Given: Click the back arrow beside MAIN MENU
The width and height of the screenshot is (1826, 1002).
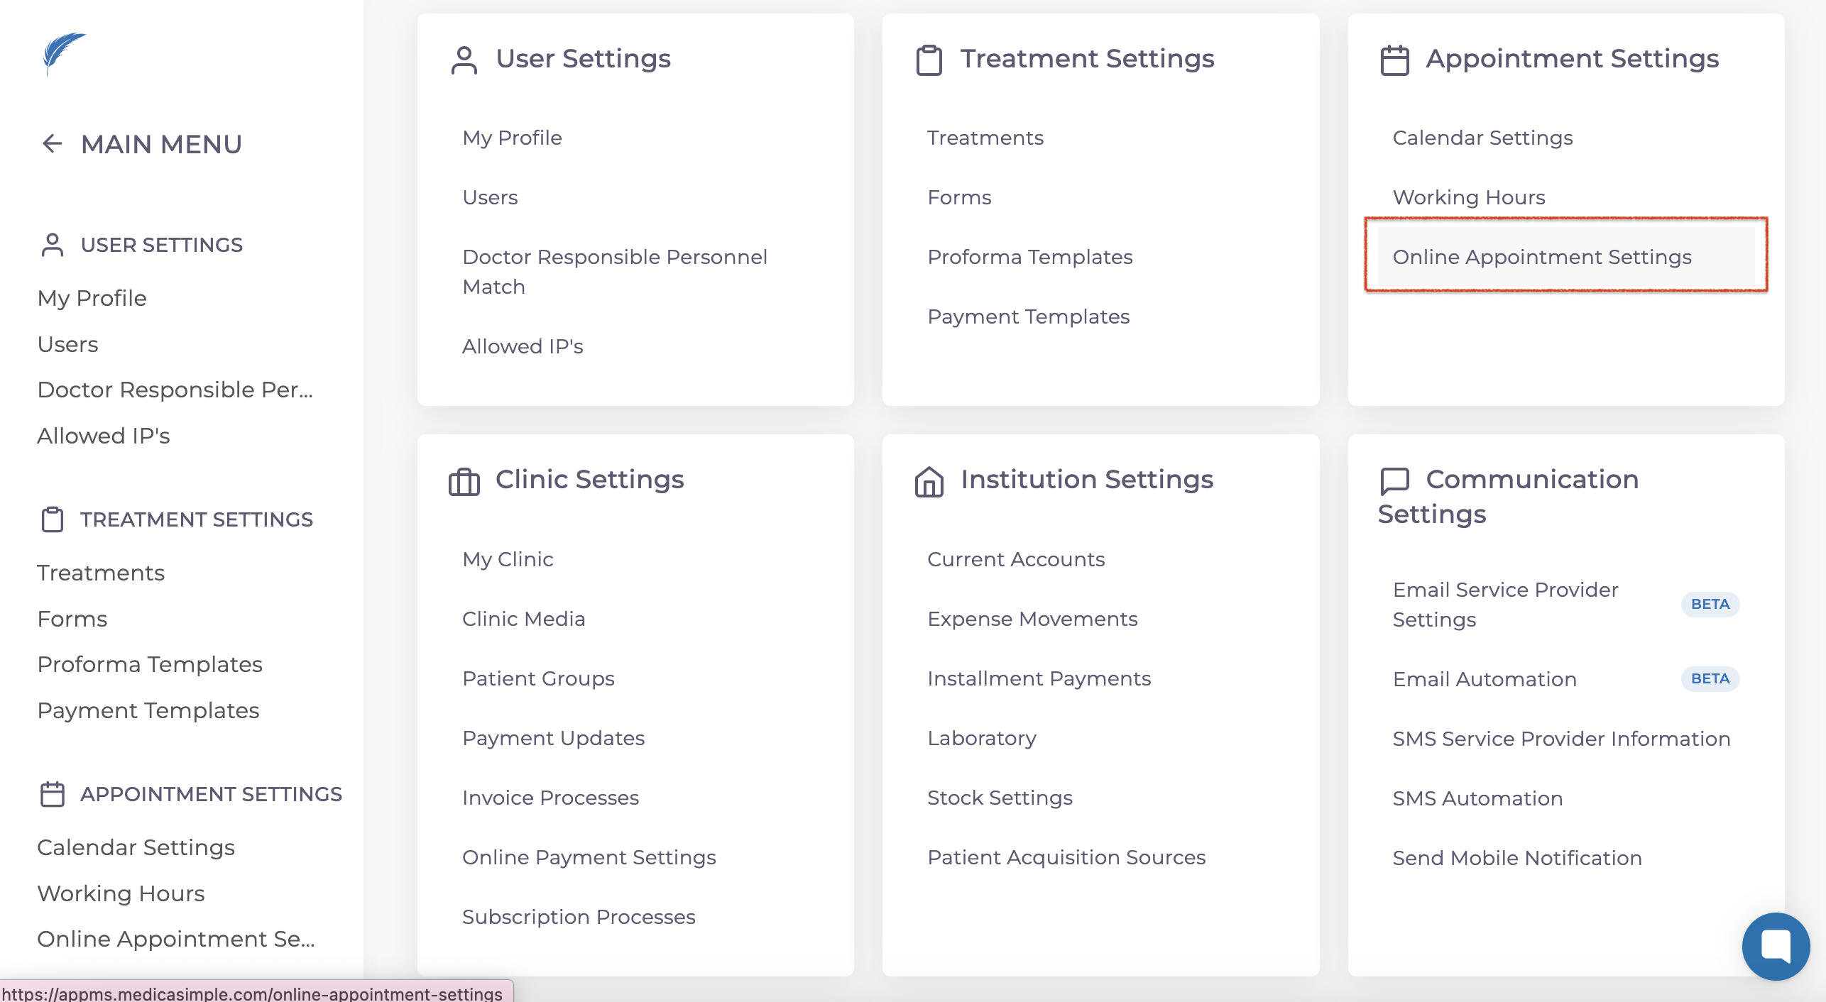Looking at the screenshot, I should [x=52, y=144].
